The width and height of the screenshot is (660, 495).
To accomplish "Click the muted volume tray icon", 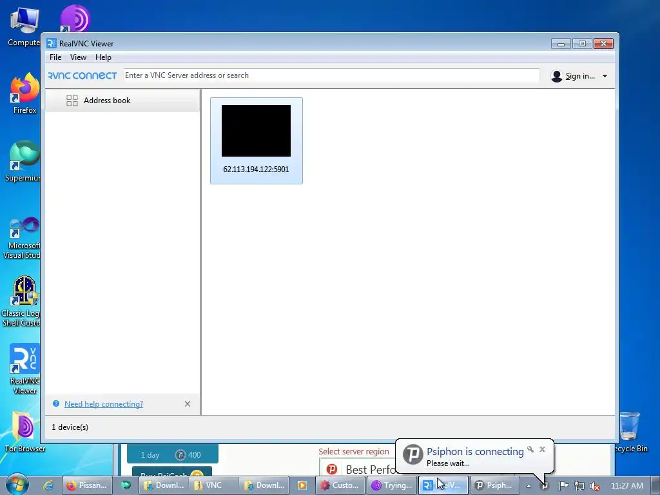I will click(x=595, y=486).
